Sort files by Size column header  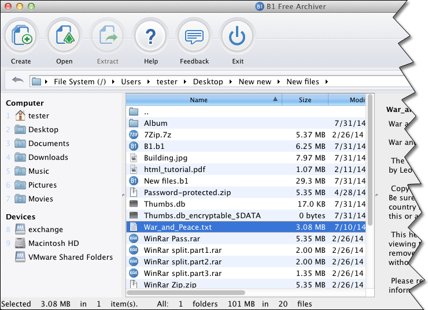tap(305, 100)
